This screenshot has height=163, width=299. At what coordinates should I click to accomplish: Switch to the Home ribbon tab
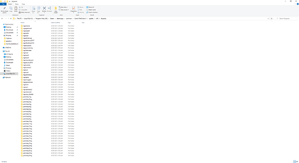(x=10, y=4)
